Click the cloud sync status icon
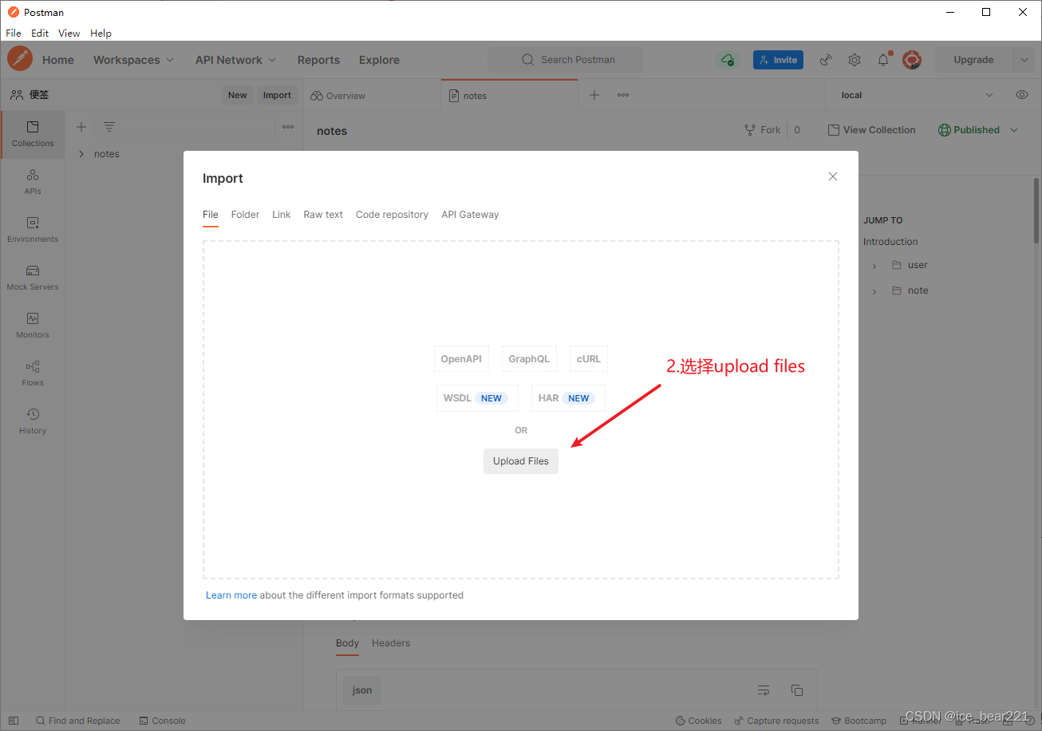This screenshot has height=731, width=1042. click(727, 60)
